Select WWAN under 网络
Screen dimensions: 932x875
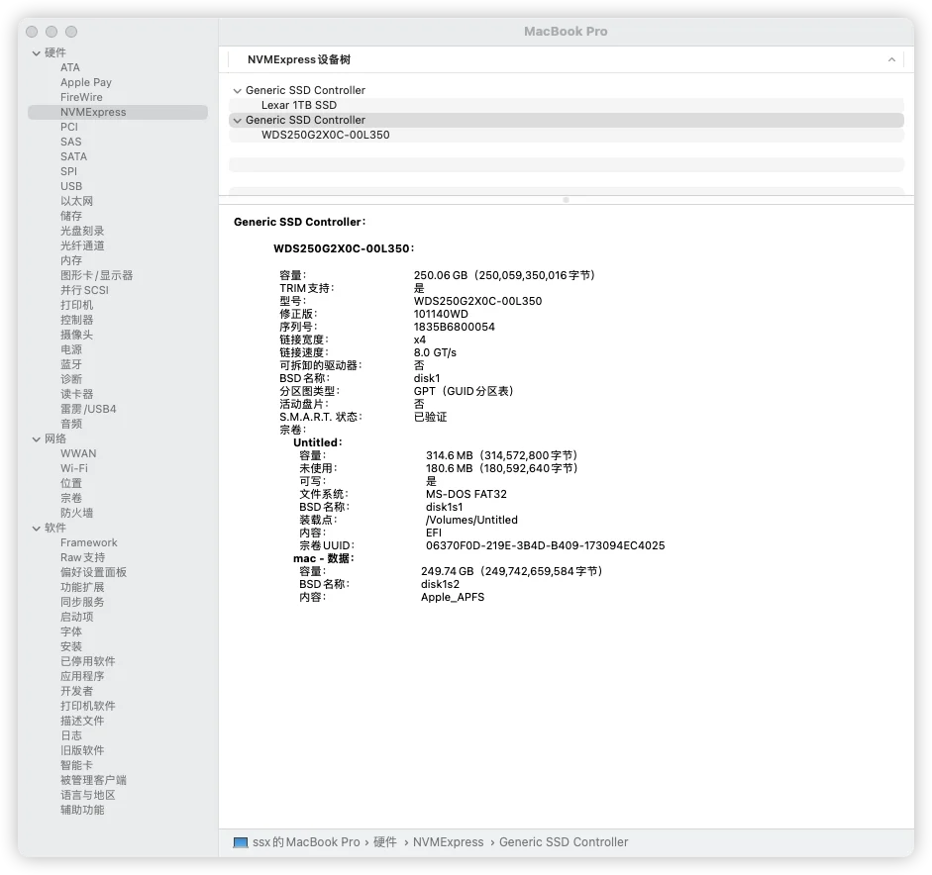(x=78, y=454)
